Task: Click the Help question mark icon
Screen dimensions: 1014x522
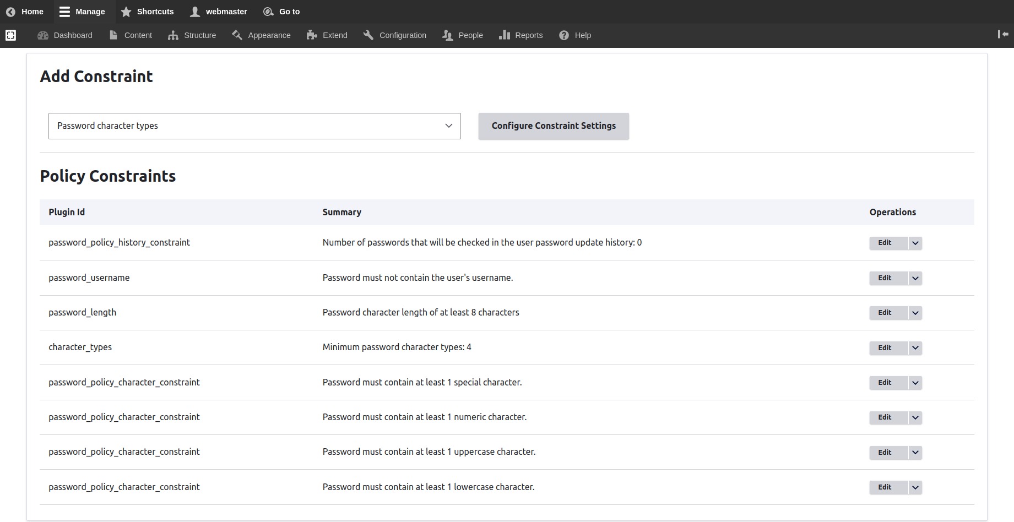Action: pos(564,35)
